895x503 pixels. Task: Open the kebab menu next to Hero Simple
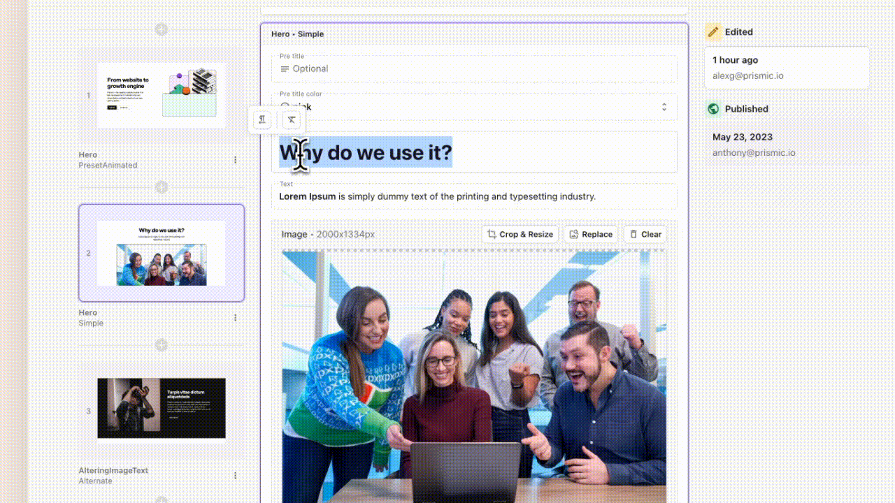(x=235, y=317)
